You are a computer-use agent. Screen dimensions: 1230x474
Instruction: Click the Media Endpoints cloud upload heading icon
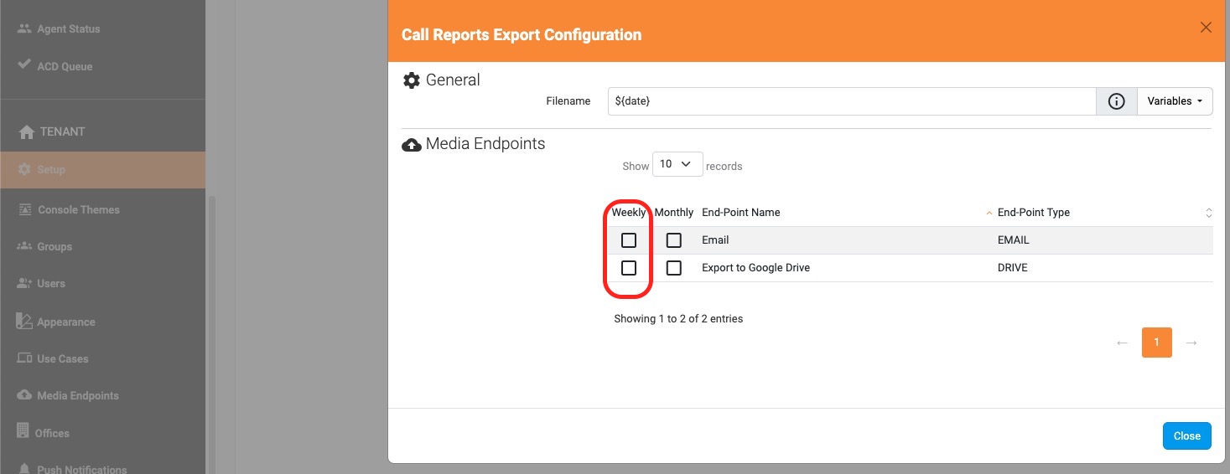[x=411, y=145]
